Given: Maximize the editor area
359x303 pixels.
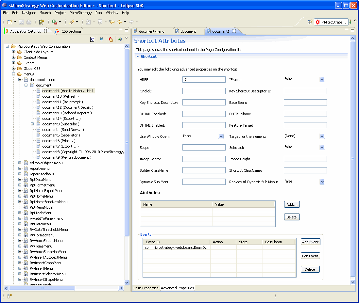Looking at the screenshot, I should pyautogui.click(x=352, y=30).
